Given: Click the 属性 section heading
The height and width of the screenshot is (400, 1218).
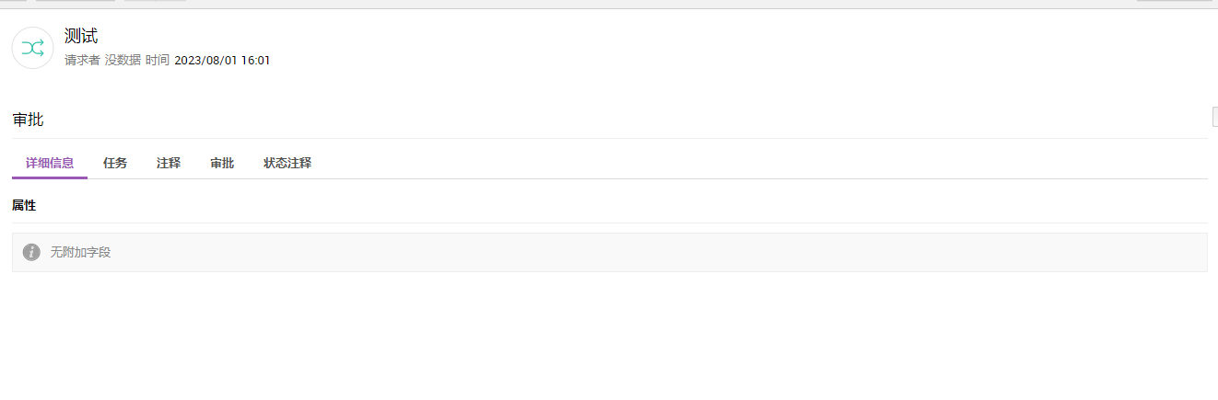Looking at the screenshot, I should [x=24, y=206].
